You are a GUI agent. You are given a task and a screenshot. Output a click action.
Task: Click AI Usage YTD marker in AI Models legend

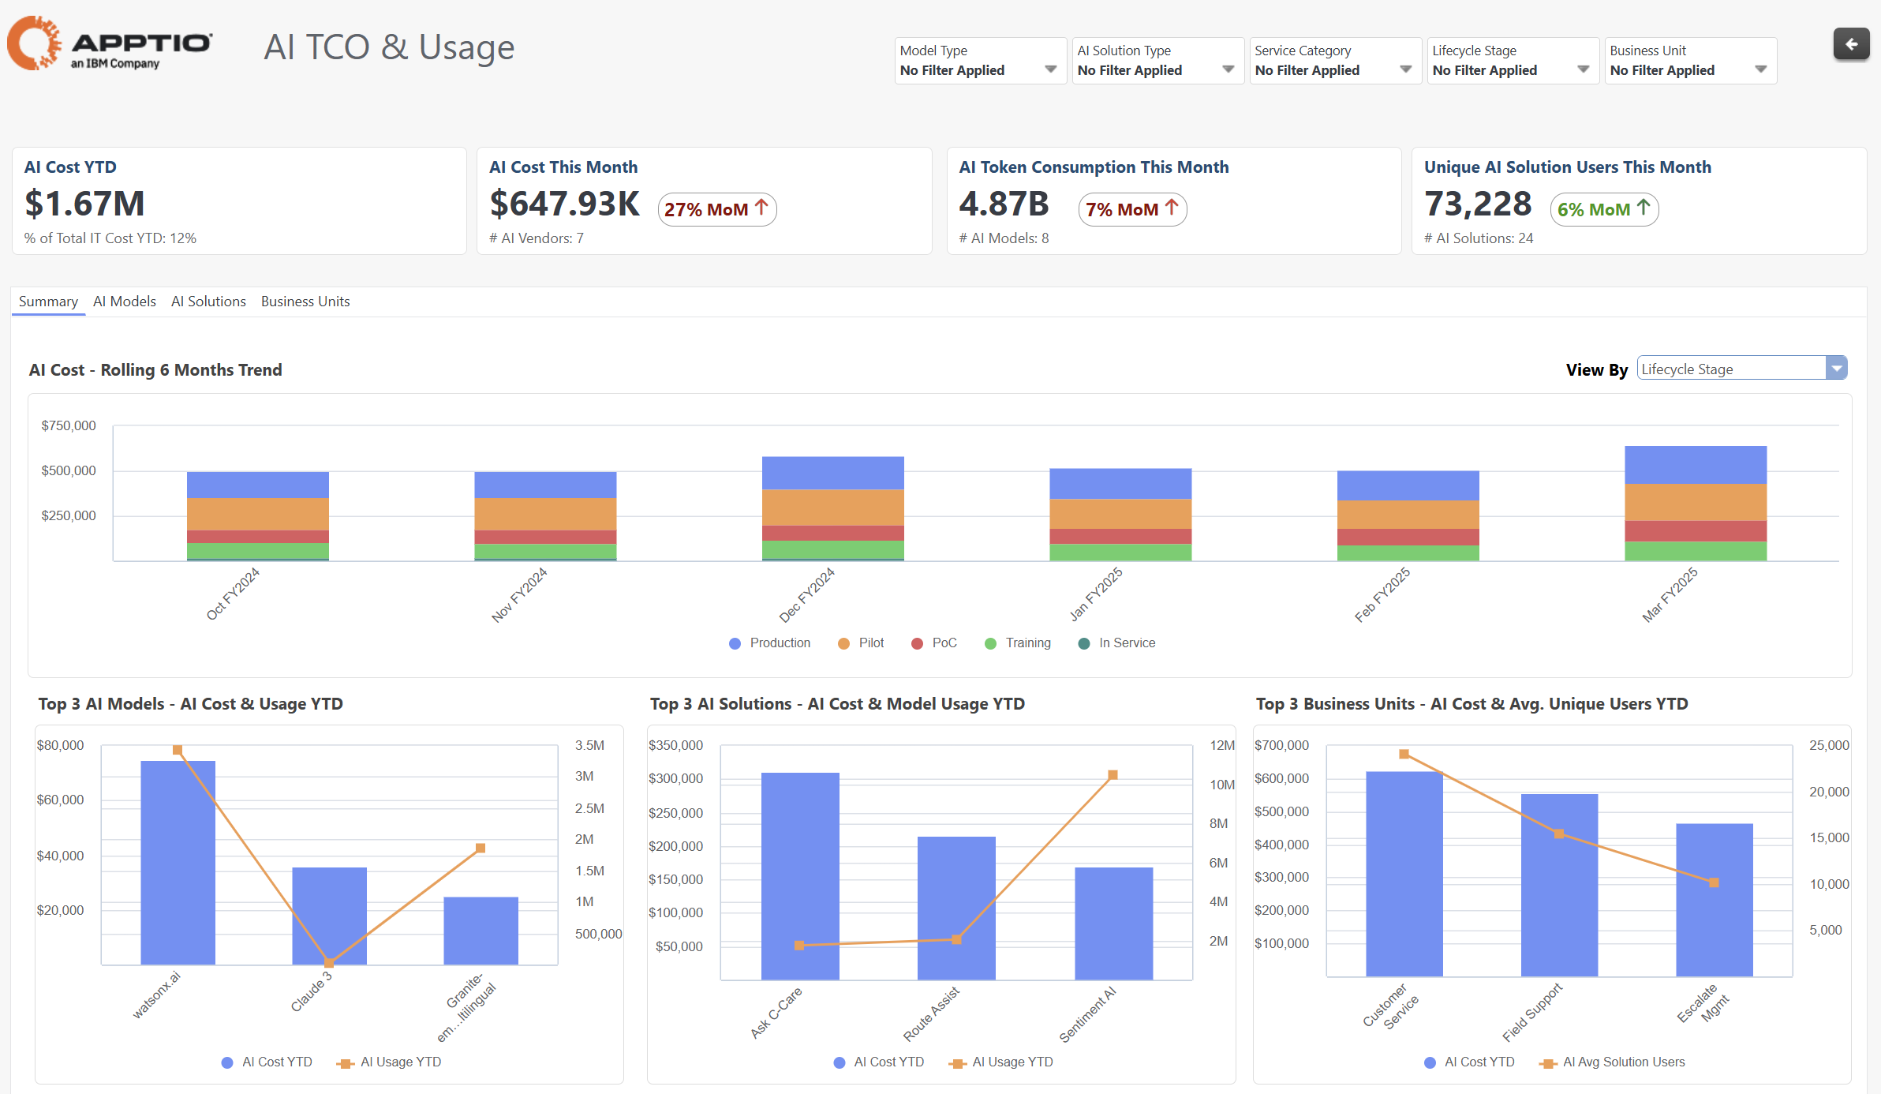tap(345, 1062)
